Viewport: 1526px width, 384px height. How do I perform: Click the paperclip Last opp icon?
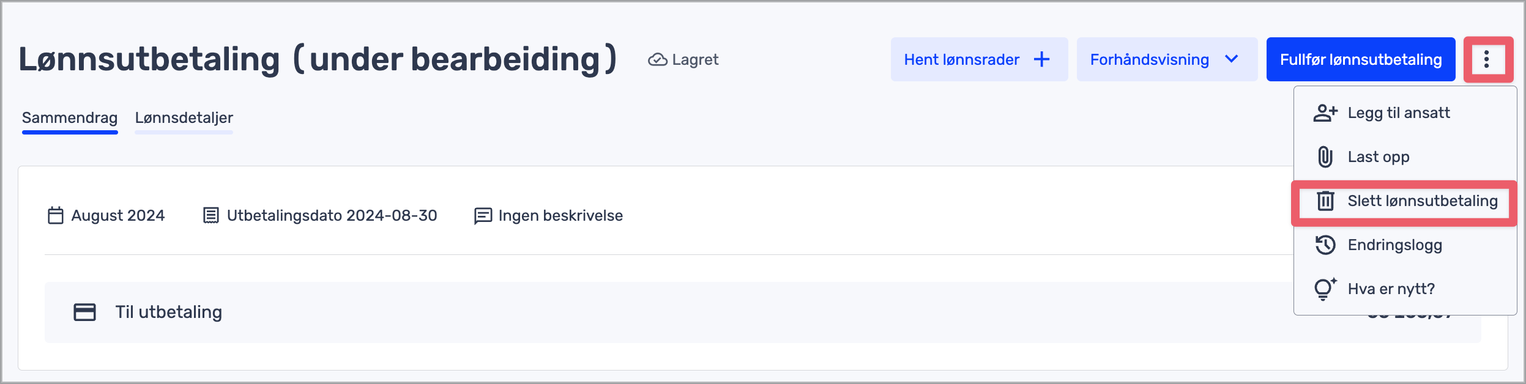point(1325,157)
